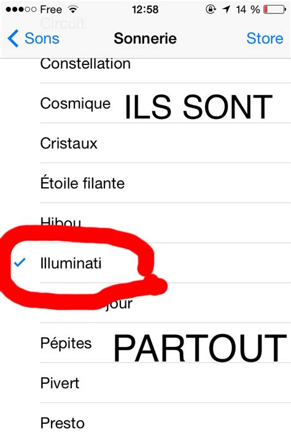Screen dimensions: 291x436
Task: Tap the battery indicator icon
Action: pos(274,9)
